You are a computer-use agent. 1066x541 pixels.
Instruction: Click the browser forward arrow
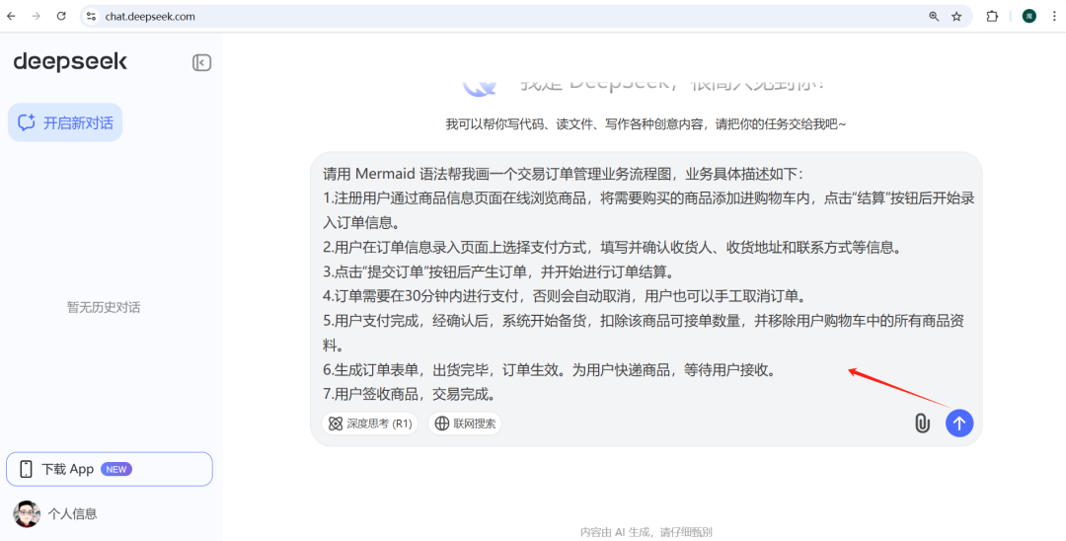tap(37, 17)
